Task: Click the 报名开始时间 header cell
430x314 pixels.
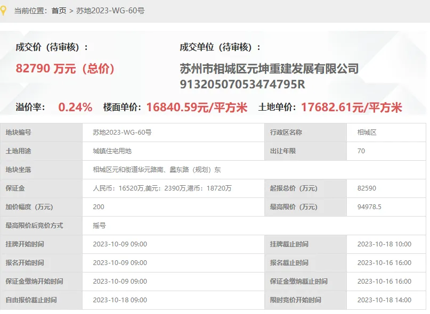Action: [42, 263]
